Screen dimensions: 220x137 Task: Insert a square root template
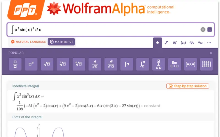[47, 64]
